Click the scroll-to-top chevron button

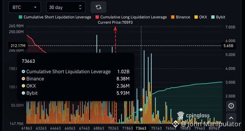231,118
